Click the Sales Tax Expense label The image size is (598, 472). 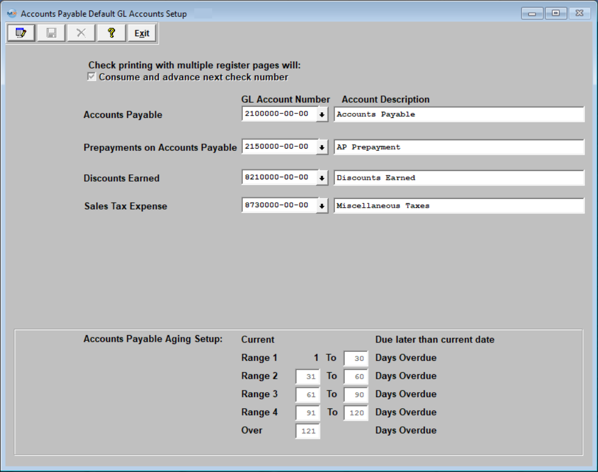point(126,206)
